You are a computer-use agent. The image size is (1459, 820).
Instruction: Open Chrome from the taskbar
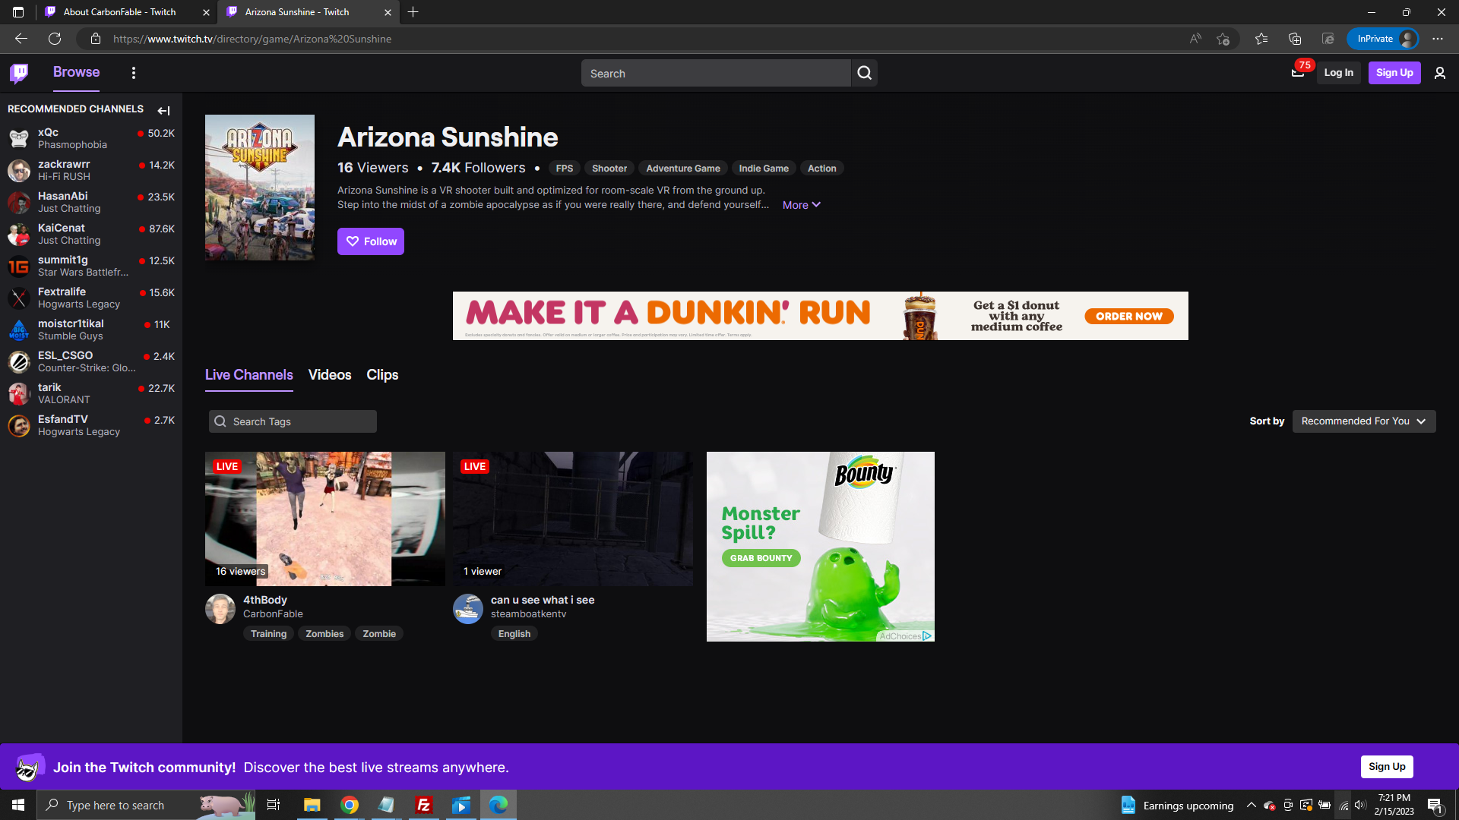(350, 806)
